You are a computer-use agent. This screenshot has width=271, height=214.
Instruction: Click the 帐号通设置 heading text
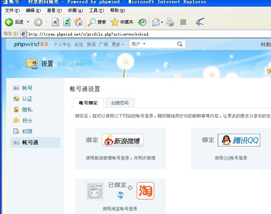(85, 89)
